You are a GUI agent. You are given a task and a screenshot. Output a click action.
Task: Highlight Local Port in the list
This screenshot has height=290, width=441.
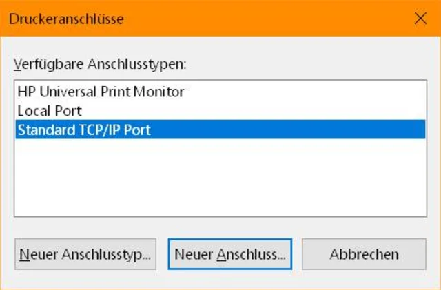pyautogui.click(x=50, y=110)
